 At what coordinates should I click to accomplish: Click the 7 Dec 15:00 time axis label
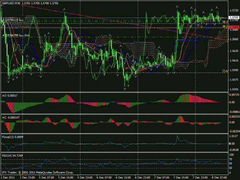click(181, 178)
